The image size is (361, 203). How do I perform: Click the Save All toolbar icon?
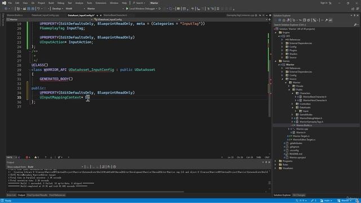[x=33, y=8]
